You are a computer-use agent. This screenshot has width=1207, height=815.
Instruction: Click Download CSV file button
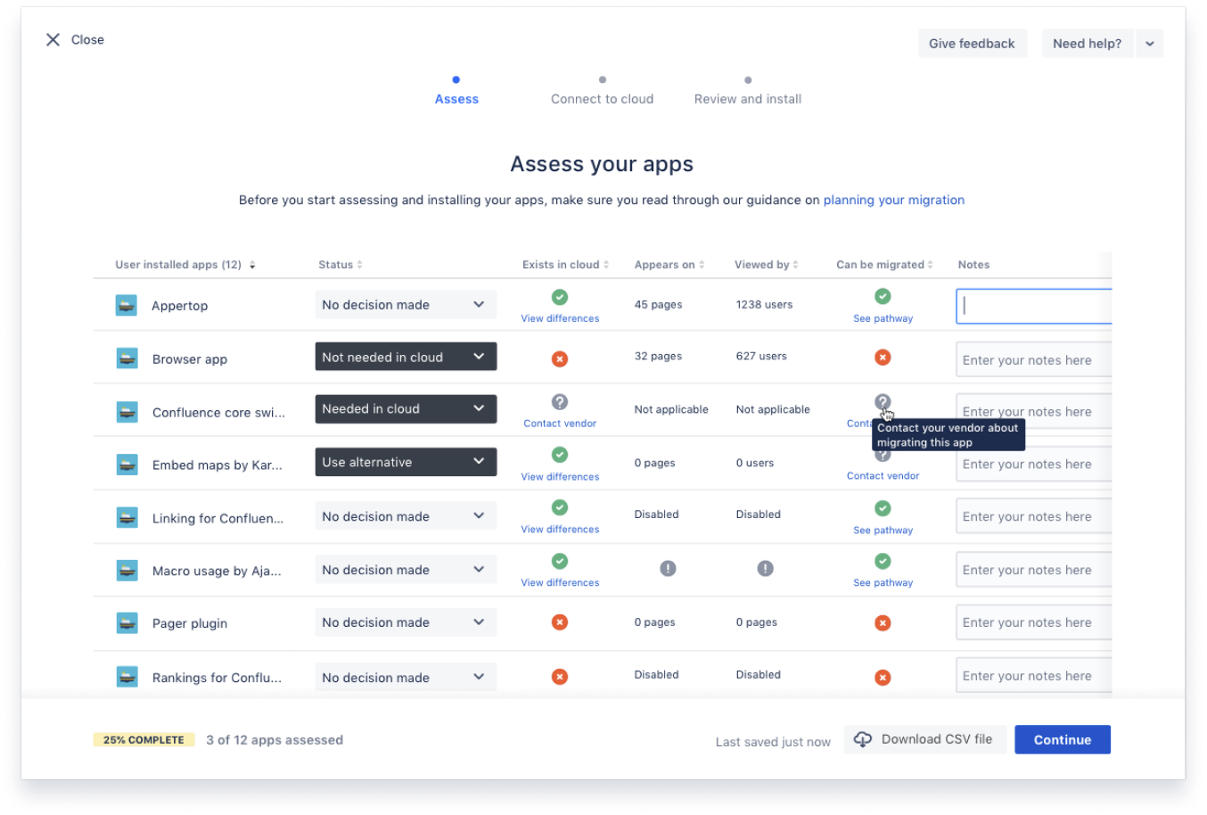point(925,739)
